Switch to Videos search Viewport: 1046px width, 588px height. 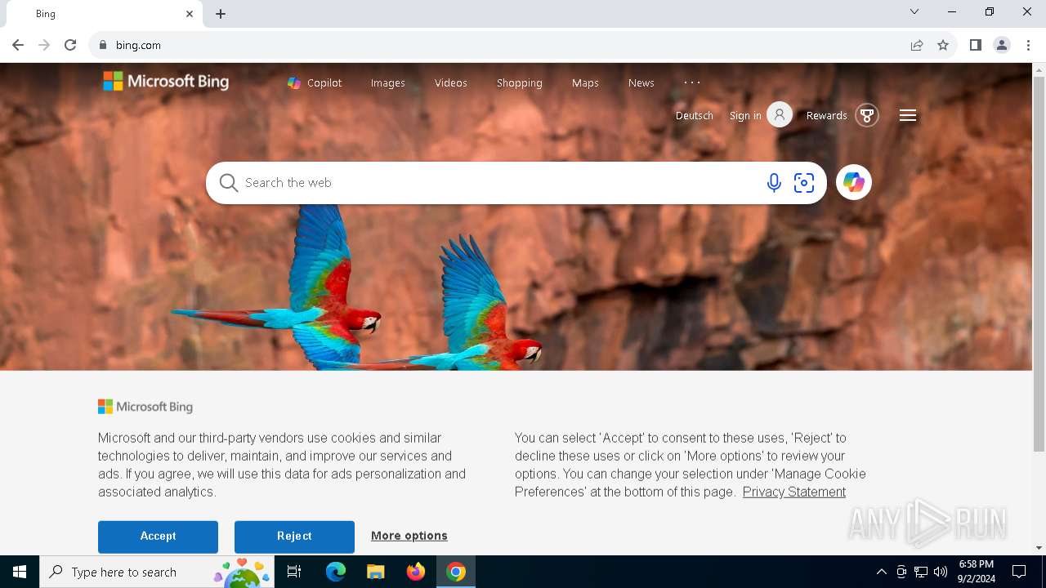[x=451, y=82]
